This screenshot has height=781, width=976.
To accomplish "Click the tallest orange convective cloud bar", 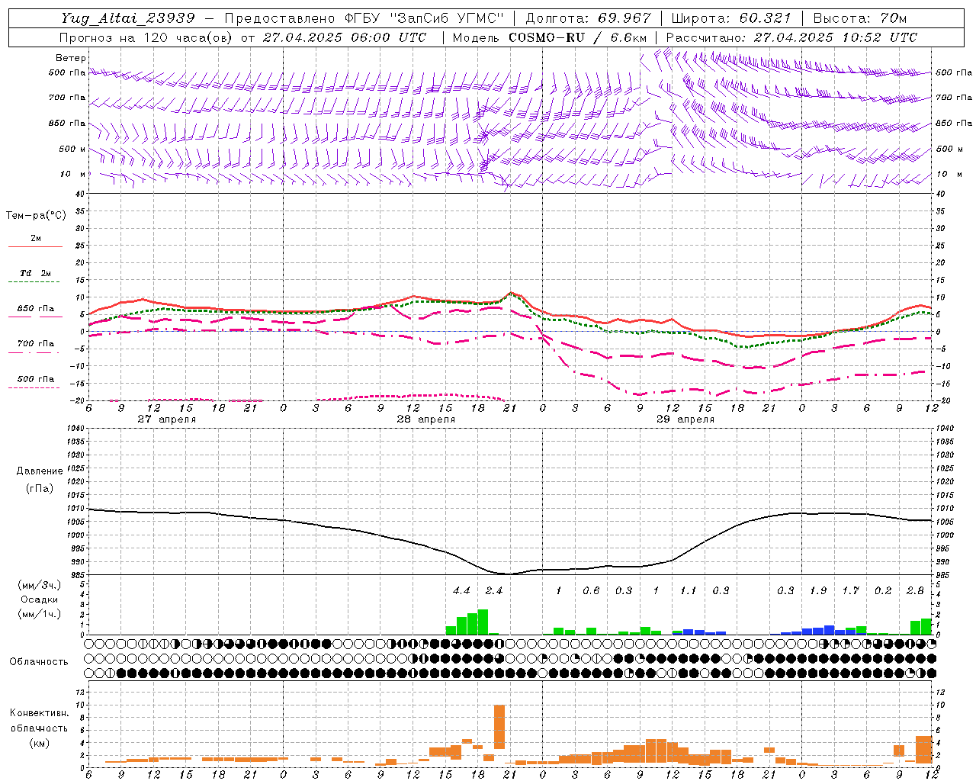I will 499,727.
